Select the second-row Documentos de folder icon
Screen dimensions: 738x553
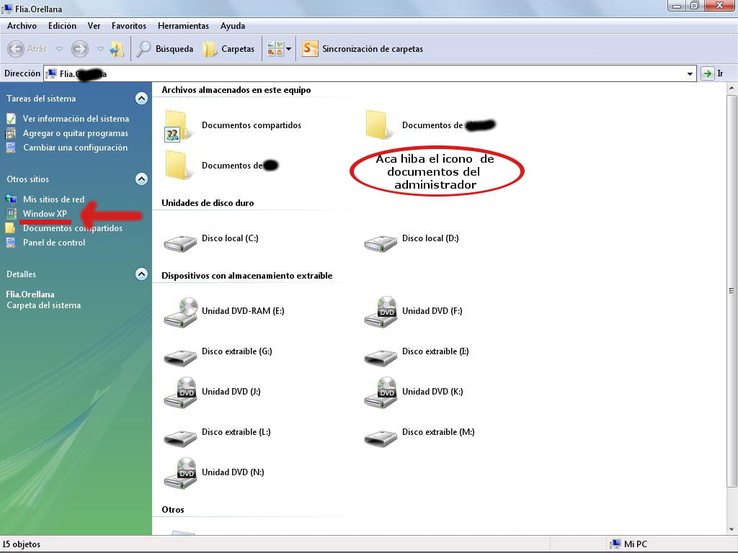[179, 165]
